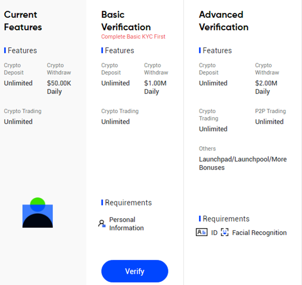Image resolution: width=302 pixels, height=285 pixels.
Task: Click the blue Verify button
Action: pos(135,271)
